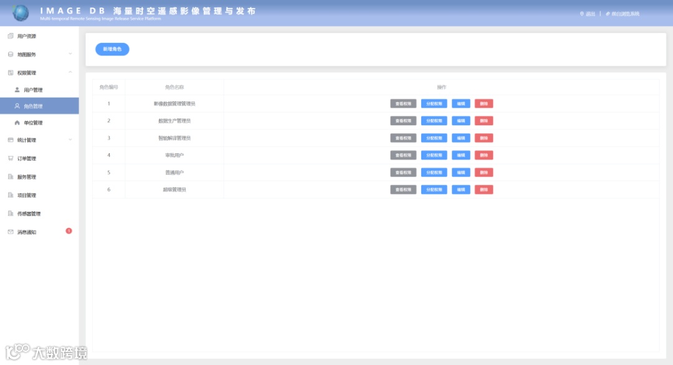
Task: Click the globe logo in header
Action: 20,13
